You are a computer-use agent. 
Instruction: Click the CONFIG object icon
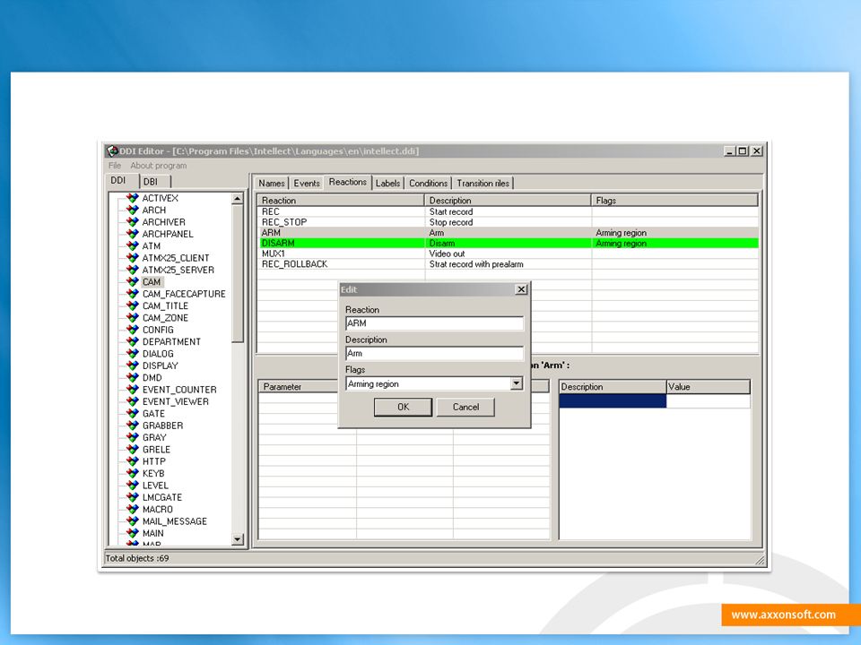(133, 330)
